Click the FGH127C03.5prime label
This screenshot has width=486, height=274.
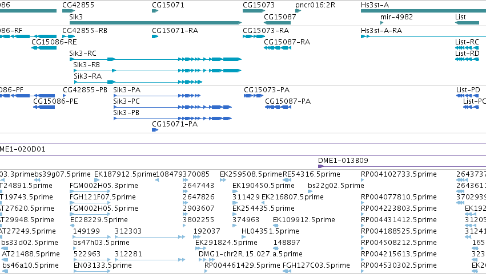(316, 265)
